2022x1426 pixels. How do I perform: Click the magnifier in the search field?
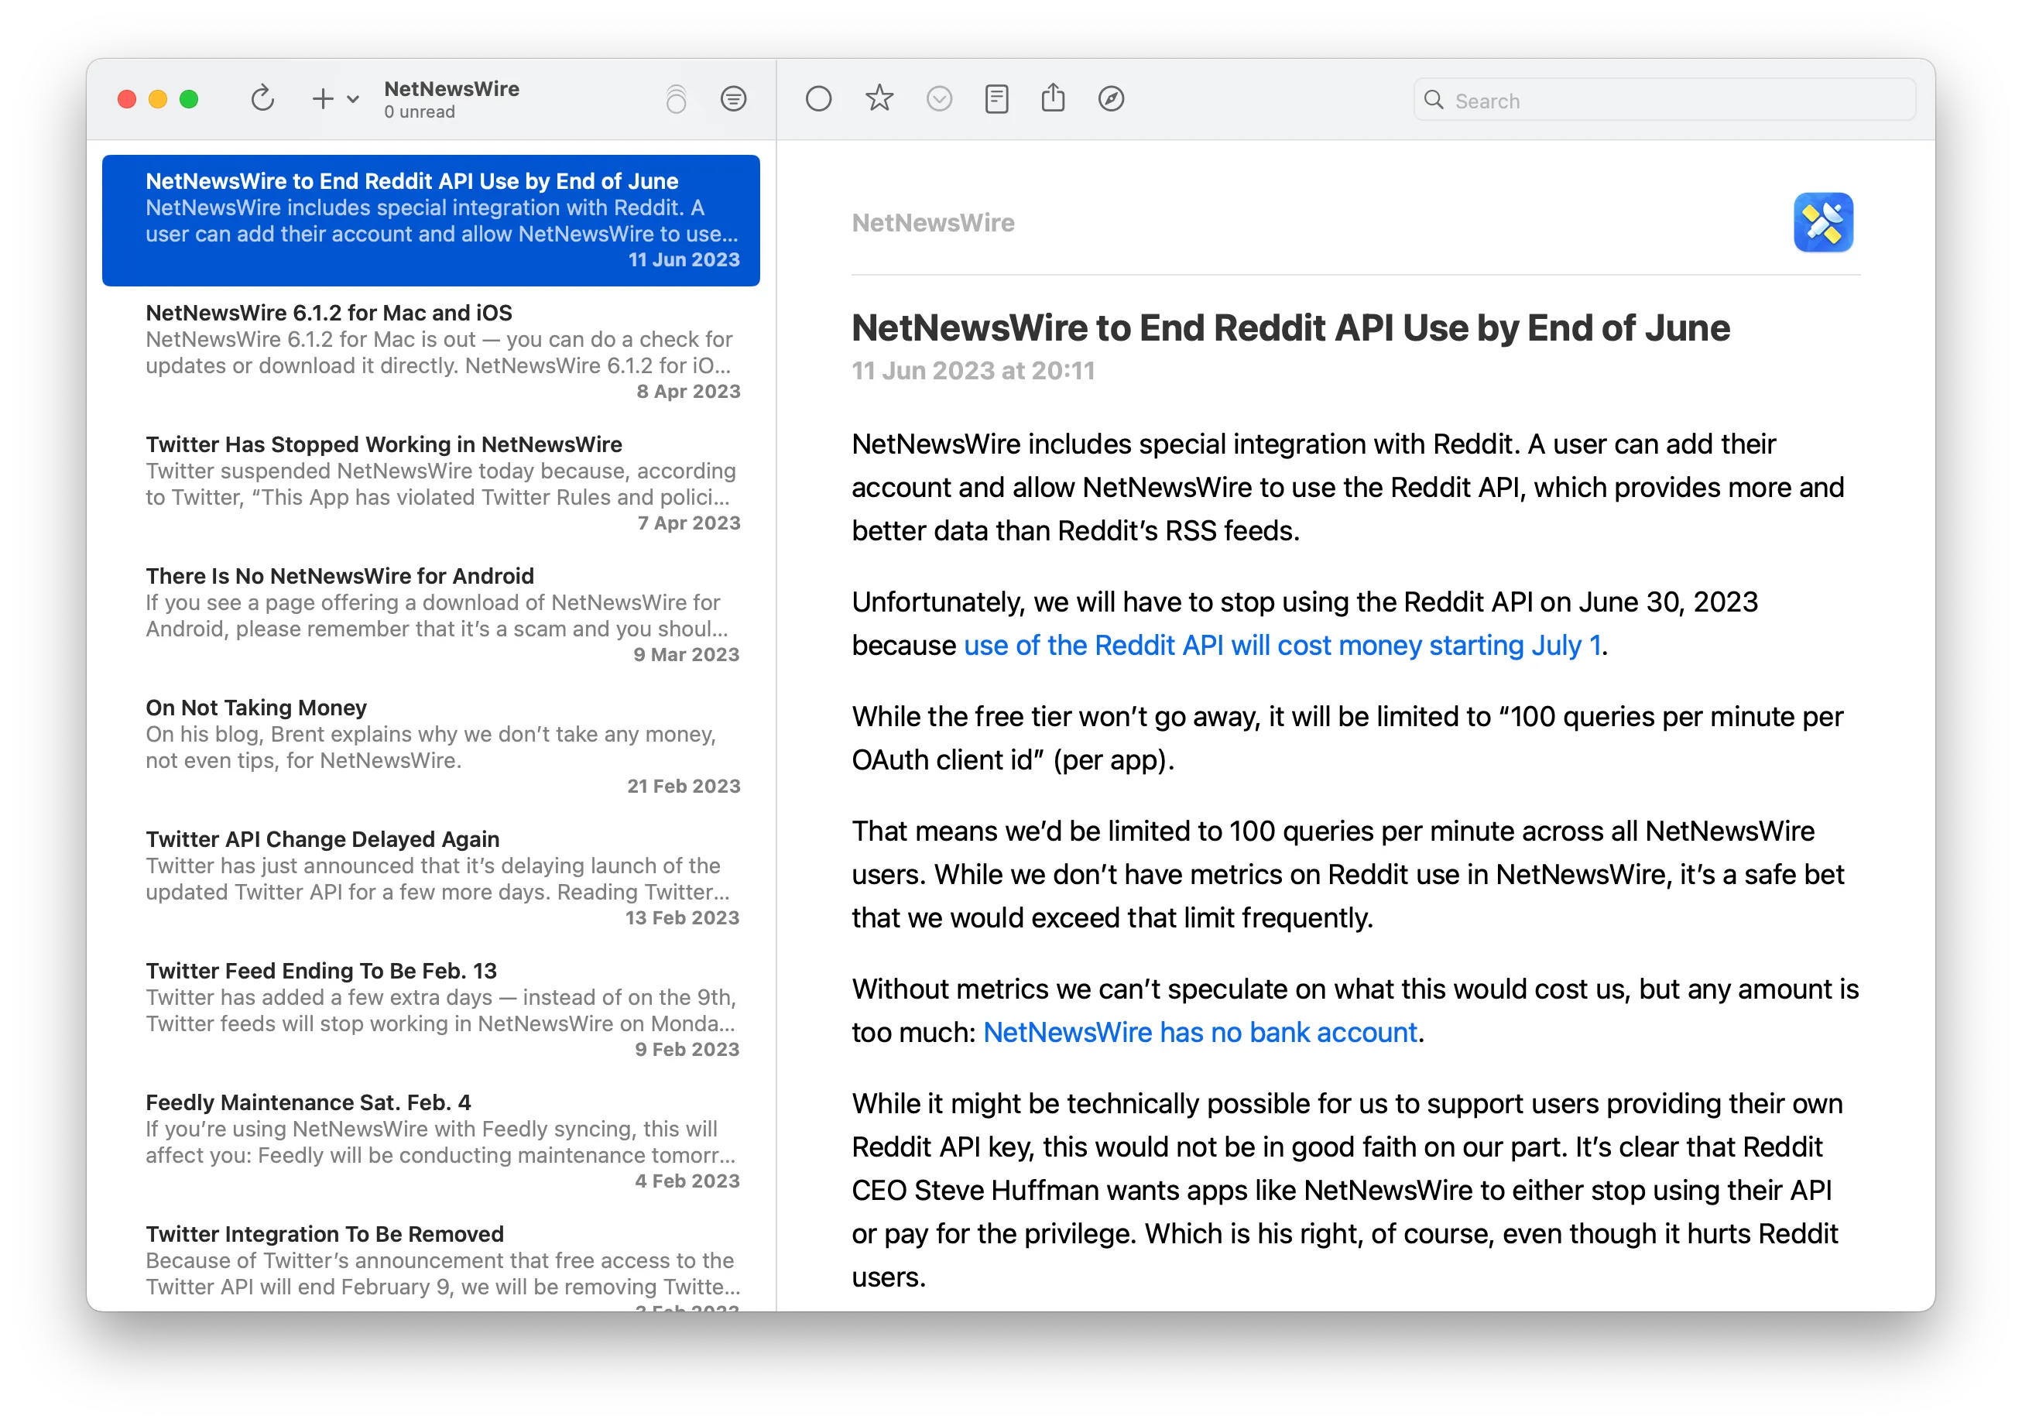1434,100
